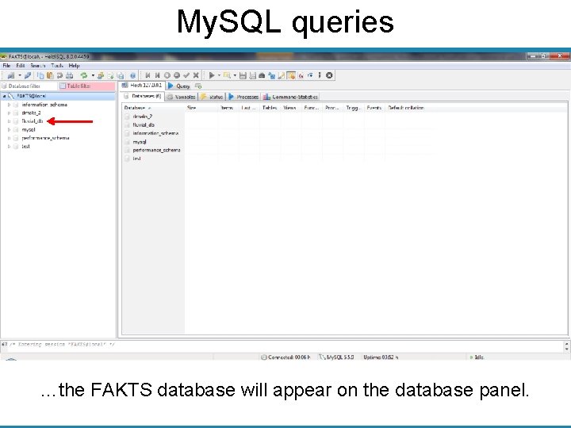Screen dimensions: 571x428
Task: Open the session manager toolbar icon
Action: (11, 75)
